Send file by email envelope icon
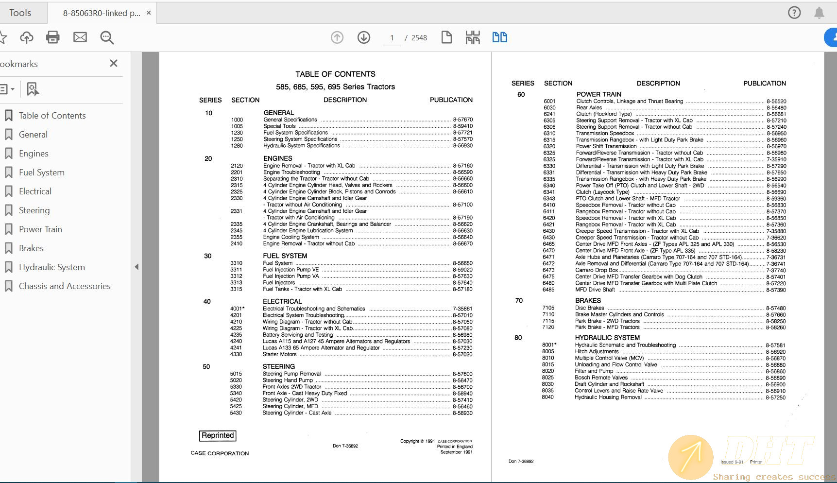The image size is (837, 483). tap(80, 37)
